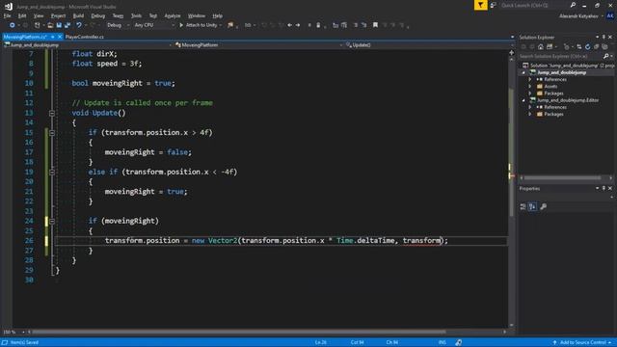The image size is (617, 347).
Task: Click the left arrow navigate icon
Action: point(289,25)
